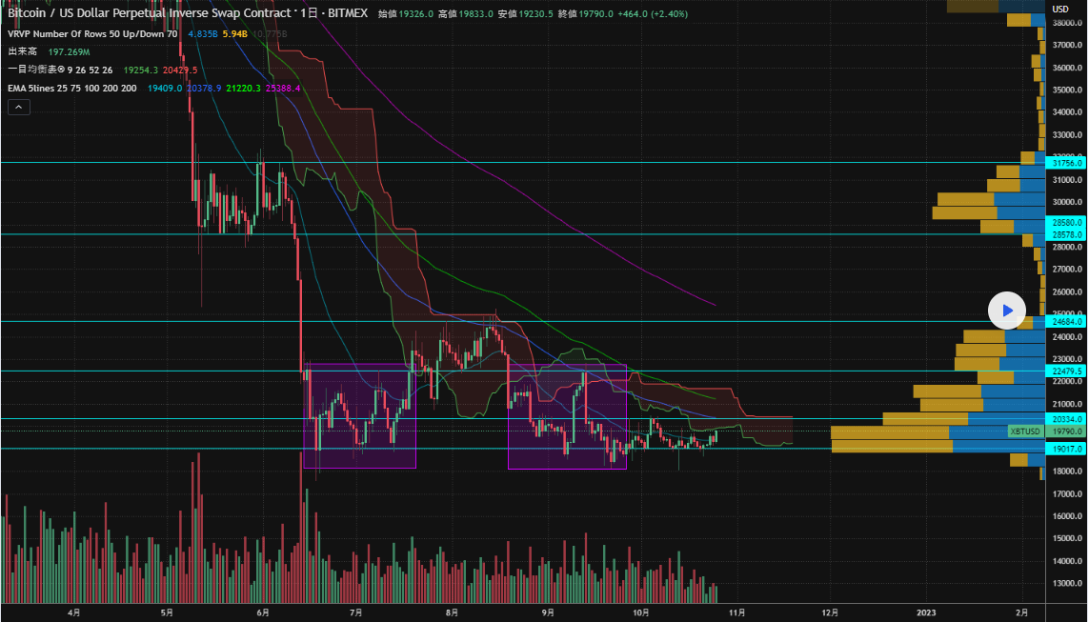Open the USD currency selector on price axis
Viewport: 1089px width, 622px height.
click(1061, 9)
